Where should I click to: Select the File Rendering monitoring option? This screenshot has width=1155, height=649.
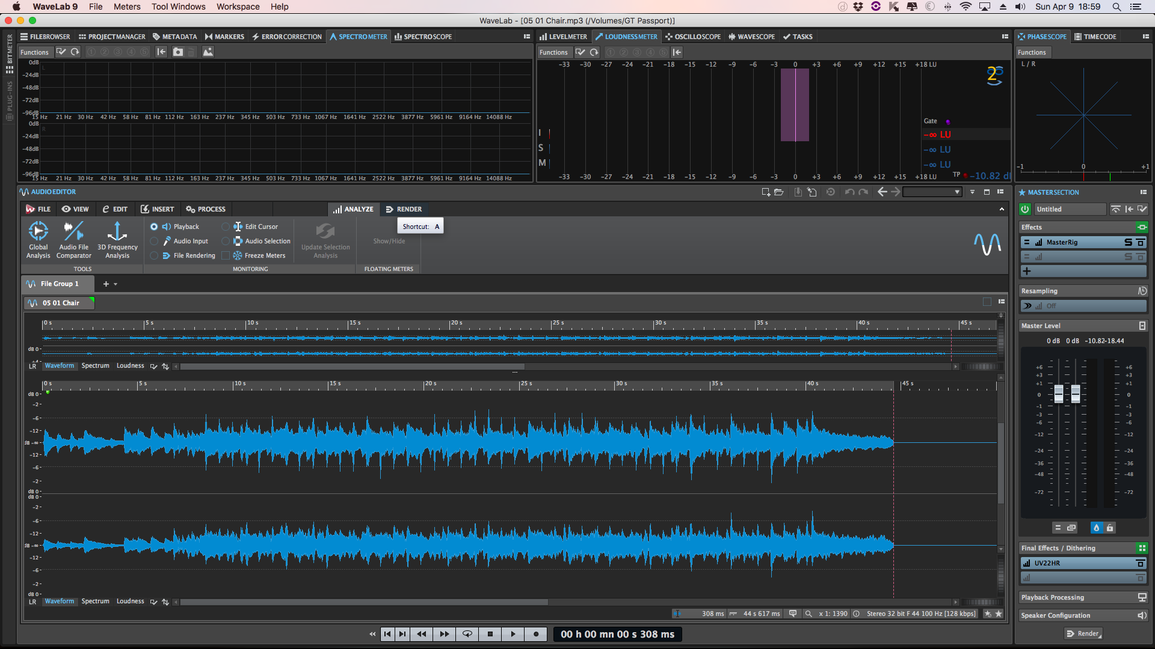pyautogui.click(x=155, y=255)
